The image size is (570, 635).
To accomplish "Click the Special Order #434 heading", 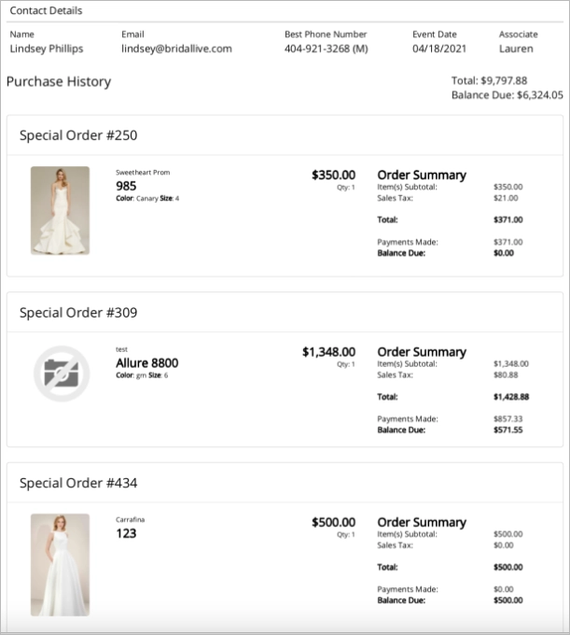I will [78, 483].
